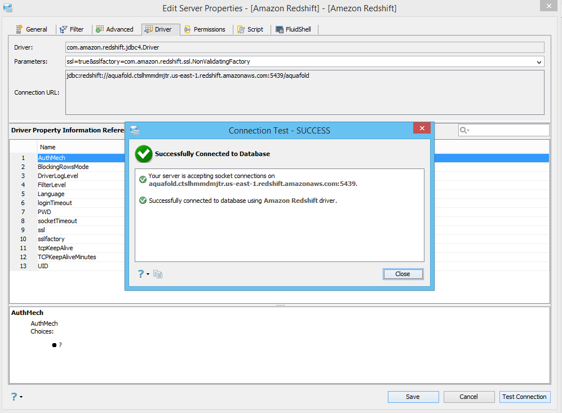Click the FluidShell tab terminal icon
The image size is (562, 413).
coord(280,29)
